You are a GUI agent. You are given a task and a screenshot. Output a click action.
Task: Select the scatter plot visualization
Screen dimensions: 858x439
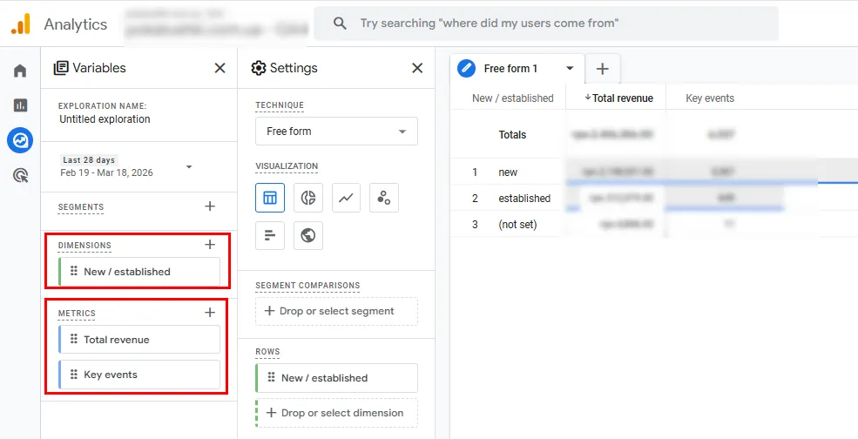coord(383,198)
